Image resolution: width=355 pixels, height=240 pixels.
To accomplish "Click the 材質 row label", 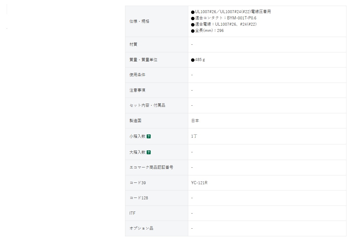I will click(133, 44).
